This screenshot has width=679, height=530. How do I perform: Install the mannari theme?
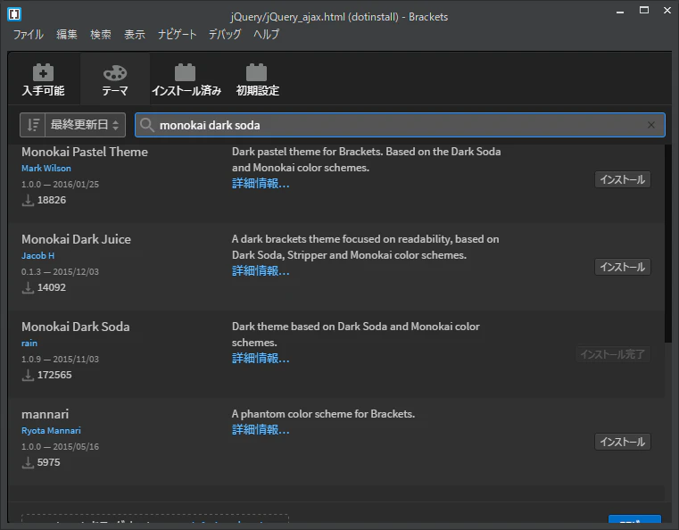click(x=622, y=442)
